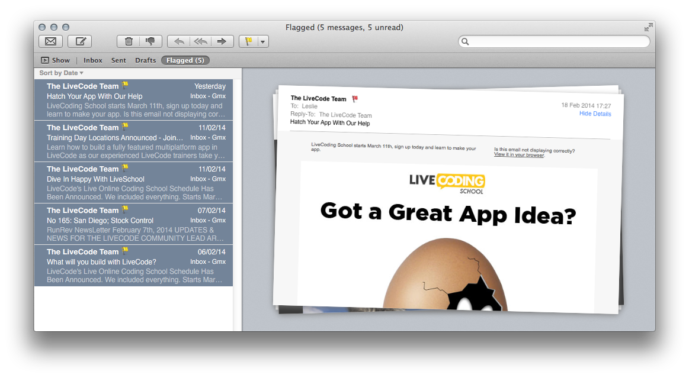Click the flag on the Dive In Happy row
The image size is (689, 378).
coord(125,167)
